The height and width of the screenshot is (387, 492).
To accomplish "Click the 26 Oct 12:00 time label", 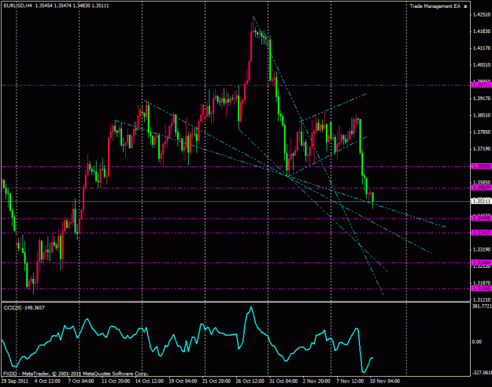I will click(x=250, y=381).
